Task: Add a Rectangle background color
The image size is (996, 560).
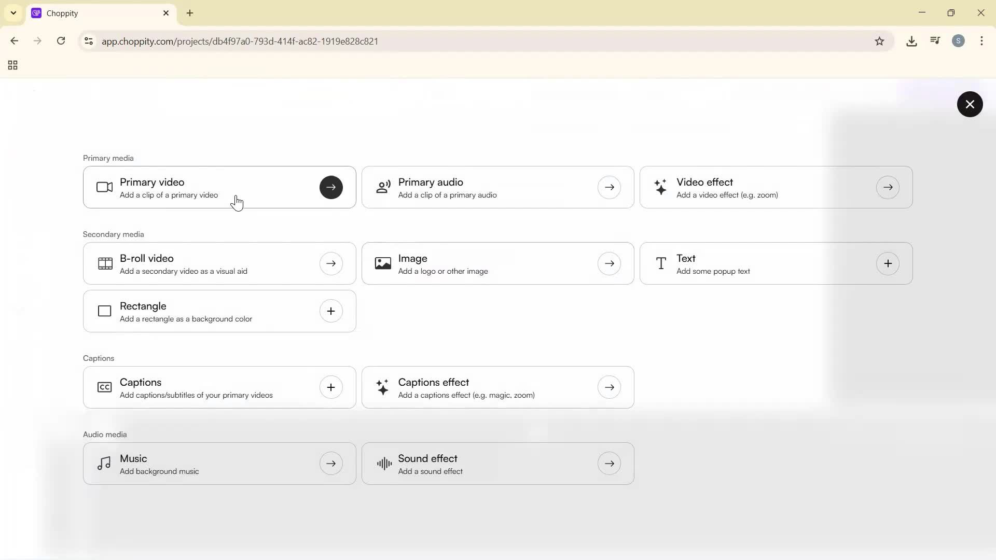Action: click(x=219, y=311)
